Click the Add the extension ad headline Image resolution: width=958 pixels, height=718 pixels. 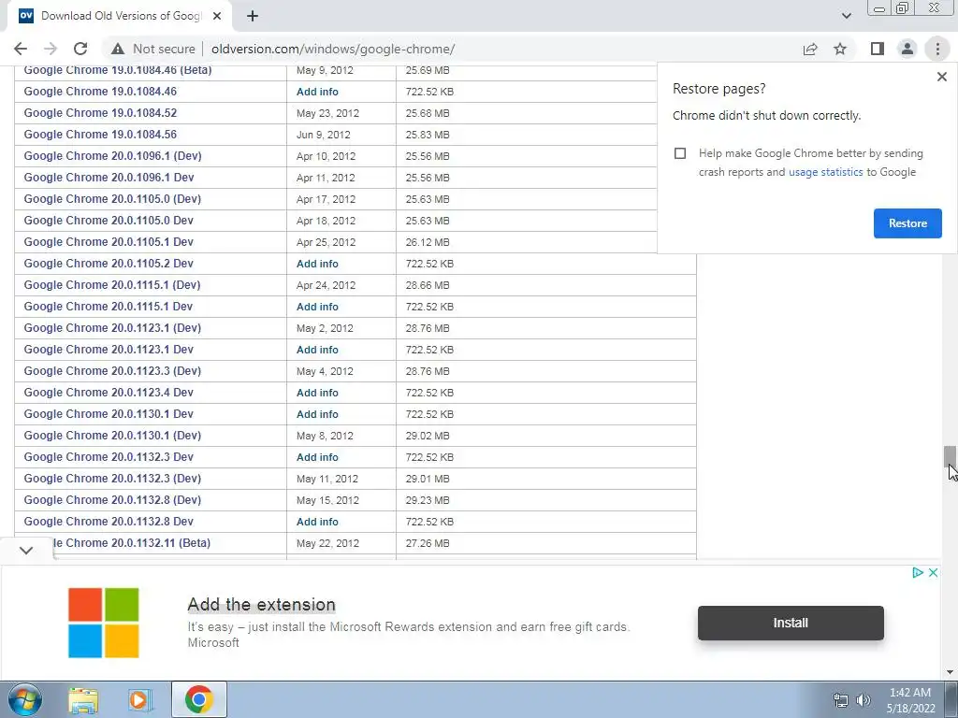[262, 605]
